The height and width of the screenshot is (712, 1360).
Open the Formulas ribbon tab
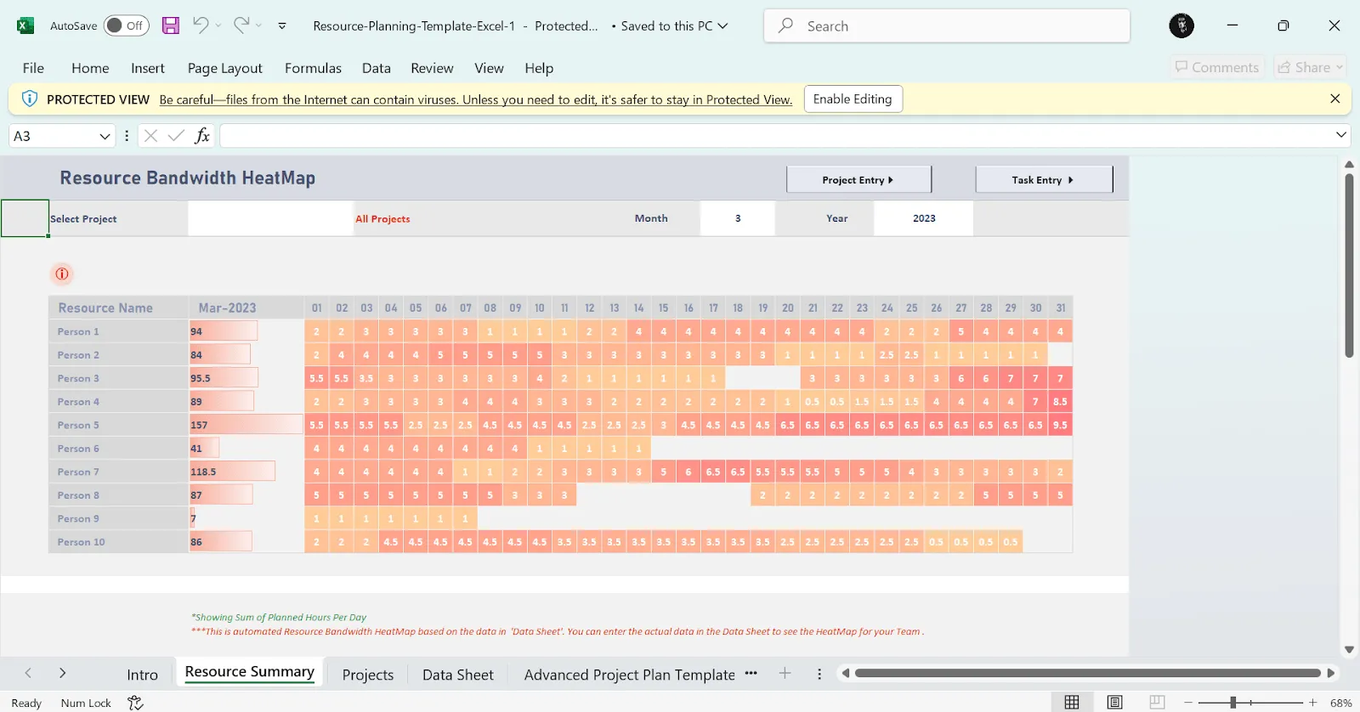pyautogui.click(x=313, y=68)
